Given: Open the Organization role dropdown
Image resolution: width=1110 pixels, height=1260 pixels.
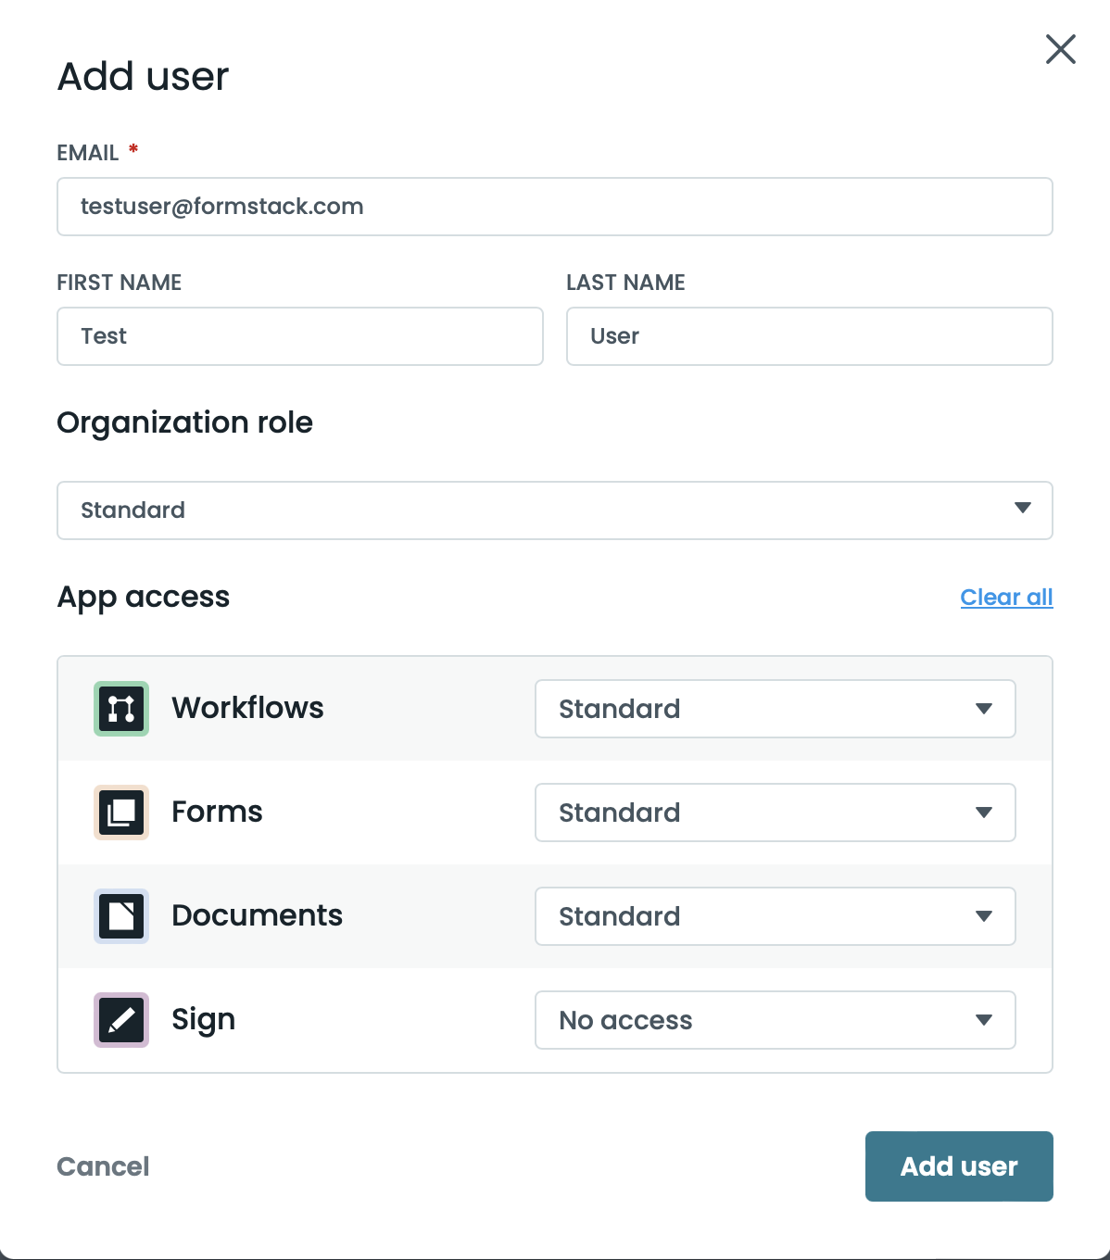Looking at the screenshot, I should (554, 510).
